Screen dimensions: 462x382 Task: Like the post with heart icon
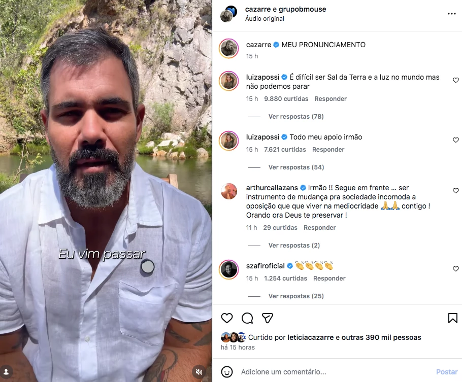point(227,318)
